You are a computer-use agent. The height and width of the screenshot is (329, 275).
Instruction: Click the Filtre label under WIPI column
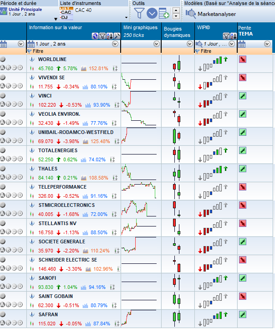206,51
